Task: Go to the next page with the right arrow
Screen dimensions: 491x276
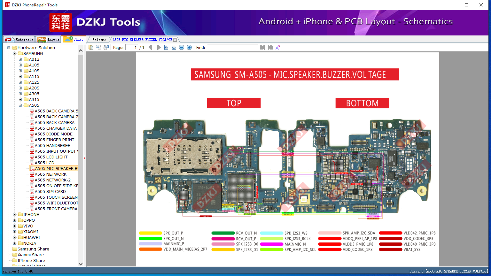Action: point(159,47)
